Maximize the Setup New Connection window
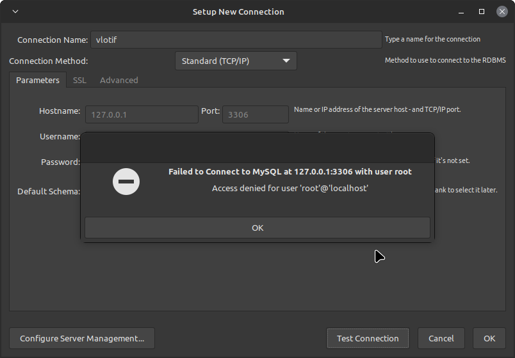The image size is (515, 358). tap(482, 12)
